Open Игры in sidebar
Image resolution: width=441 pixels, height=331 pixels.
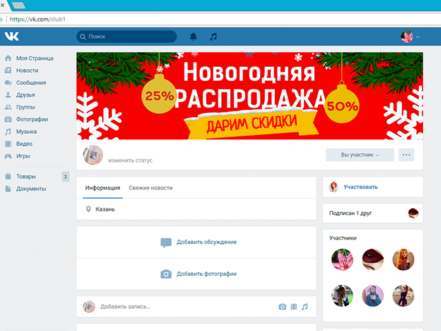23,157
